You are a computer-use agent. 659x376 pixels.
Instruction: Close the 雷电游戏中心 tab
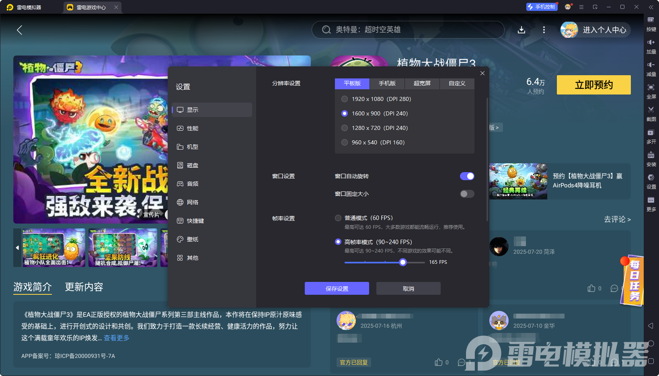(116, 7)
